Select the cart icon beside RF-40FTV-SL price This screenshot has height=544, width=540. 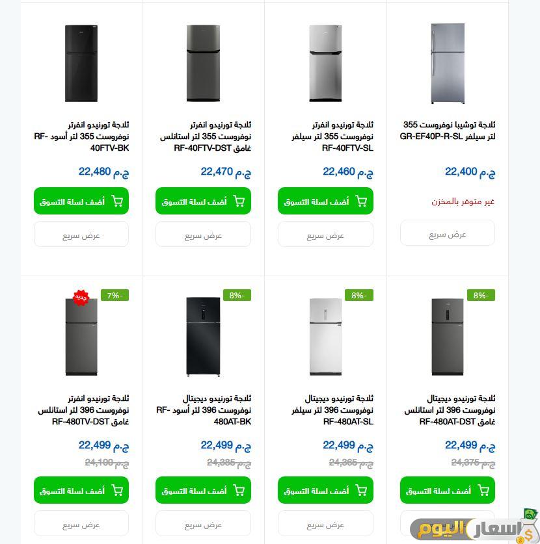pos(361,201)
